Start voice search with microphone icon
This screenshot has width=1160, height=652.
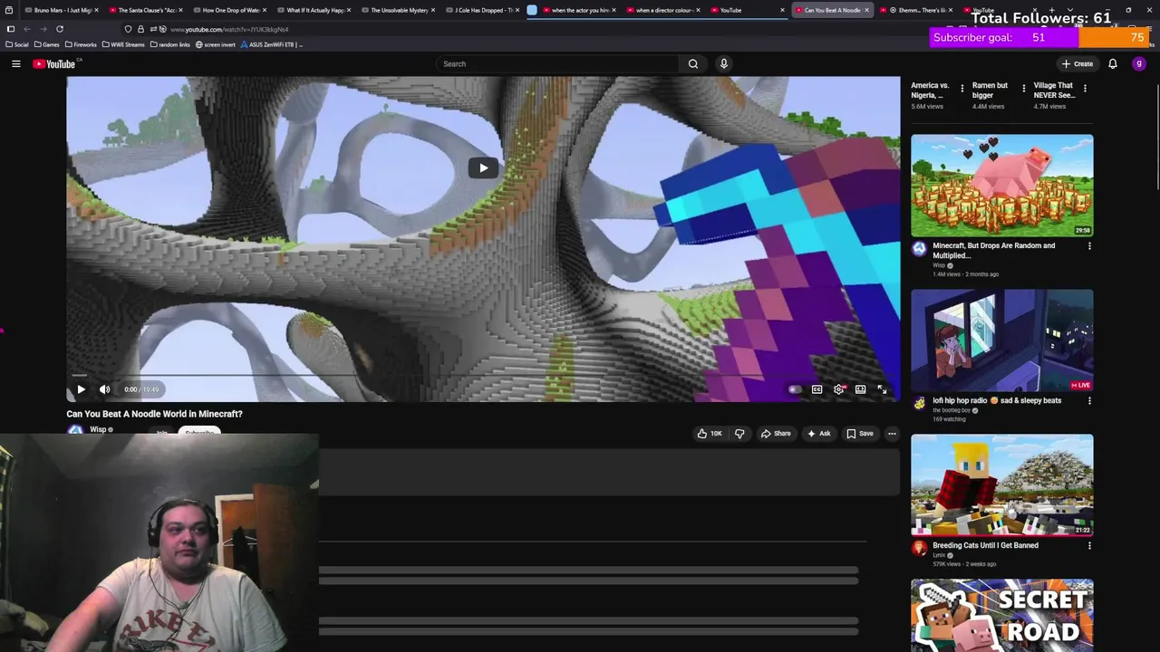tap(723, 63)
